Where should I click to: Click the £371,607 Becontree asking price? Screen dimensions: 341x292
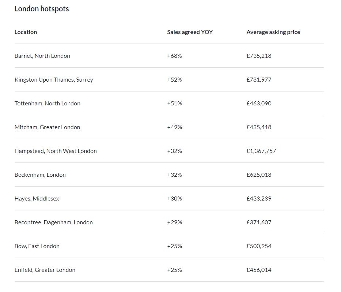click(259, 222)
